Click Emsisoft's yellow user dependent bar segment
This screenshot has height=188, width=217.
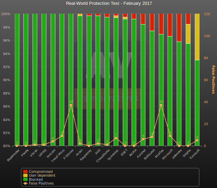tap(197, 37)
